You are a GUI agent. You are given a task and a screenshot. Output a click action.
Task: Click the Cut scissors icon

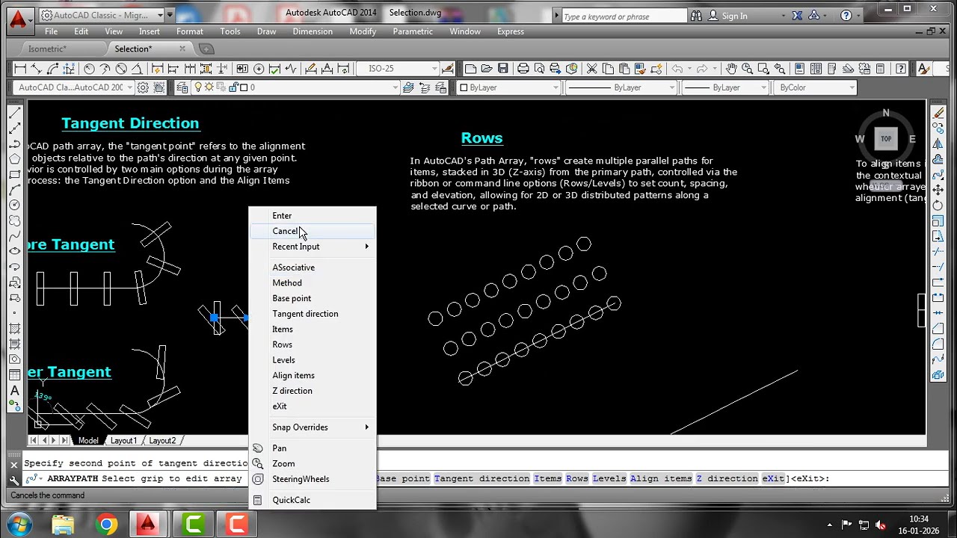591,69
